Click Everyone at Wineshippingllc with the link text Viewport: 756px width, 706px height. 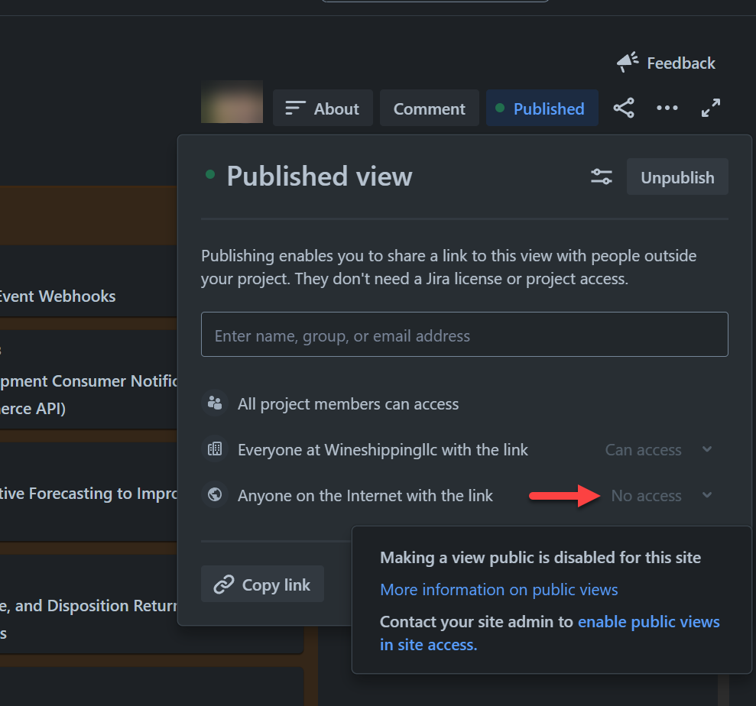[x=383, y=449]
